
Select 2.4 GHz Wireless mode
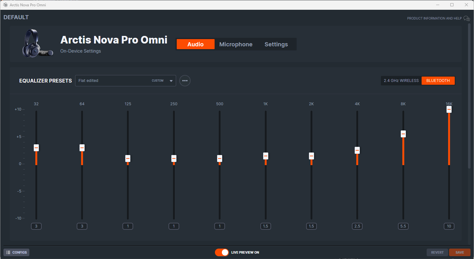pos(401,81)
